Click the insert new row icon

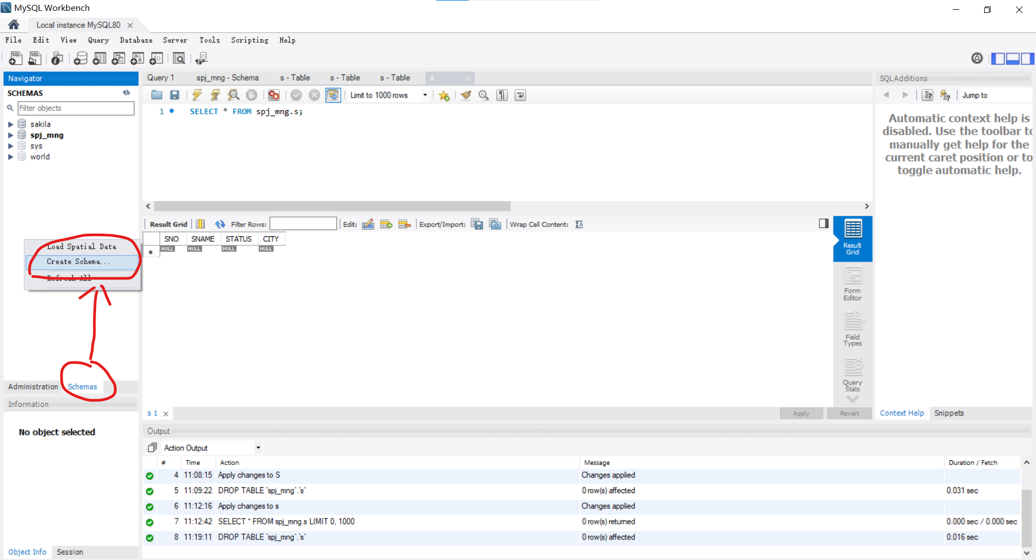tap(386, 224)
